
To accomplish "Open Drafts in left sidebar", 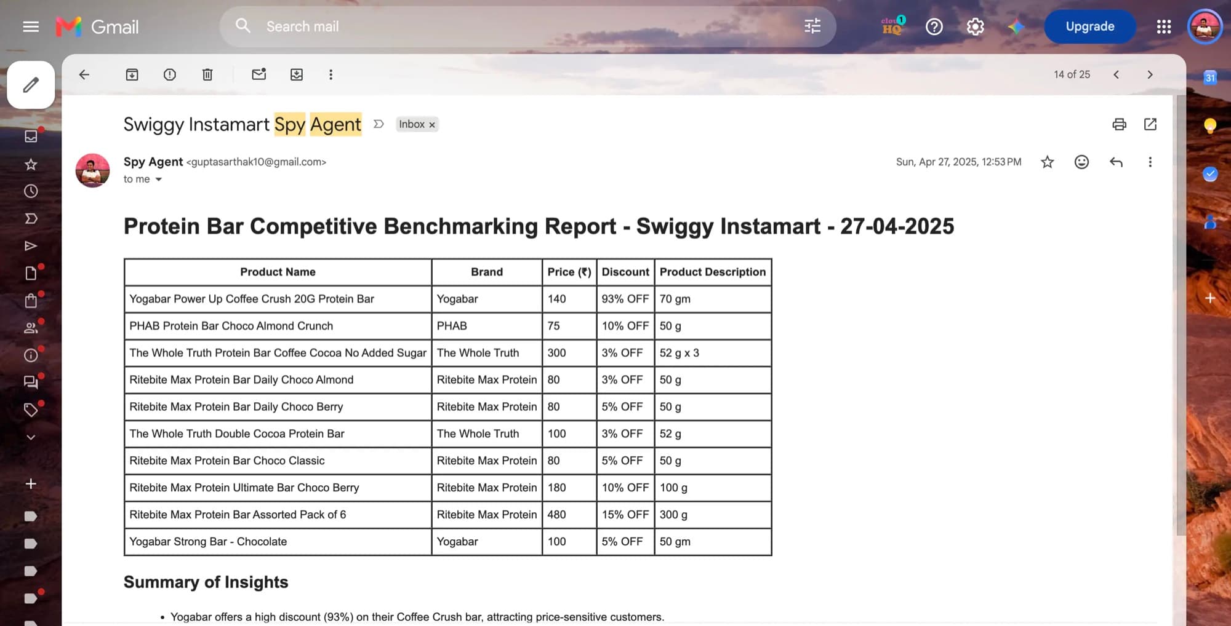I will [x=31, y=273].
